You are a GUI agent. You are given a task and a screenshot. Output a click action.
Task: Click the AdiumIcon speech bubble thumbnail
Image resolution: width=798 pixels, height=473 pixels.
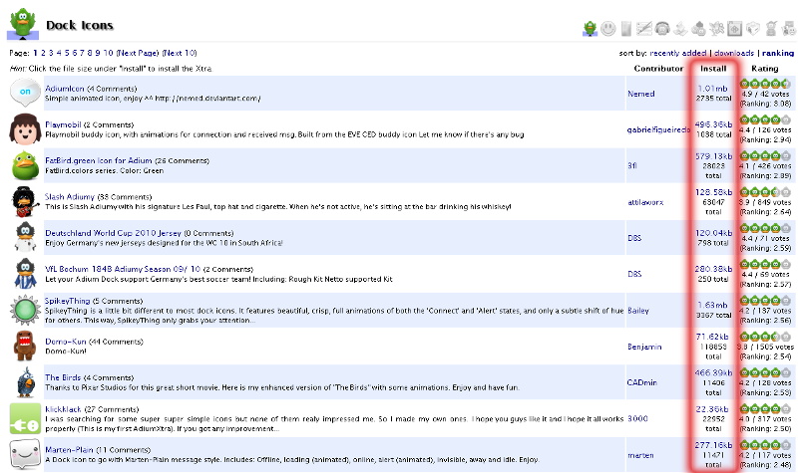click(24, 93)
